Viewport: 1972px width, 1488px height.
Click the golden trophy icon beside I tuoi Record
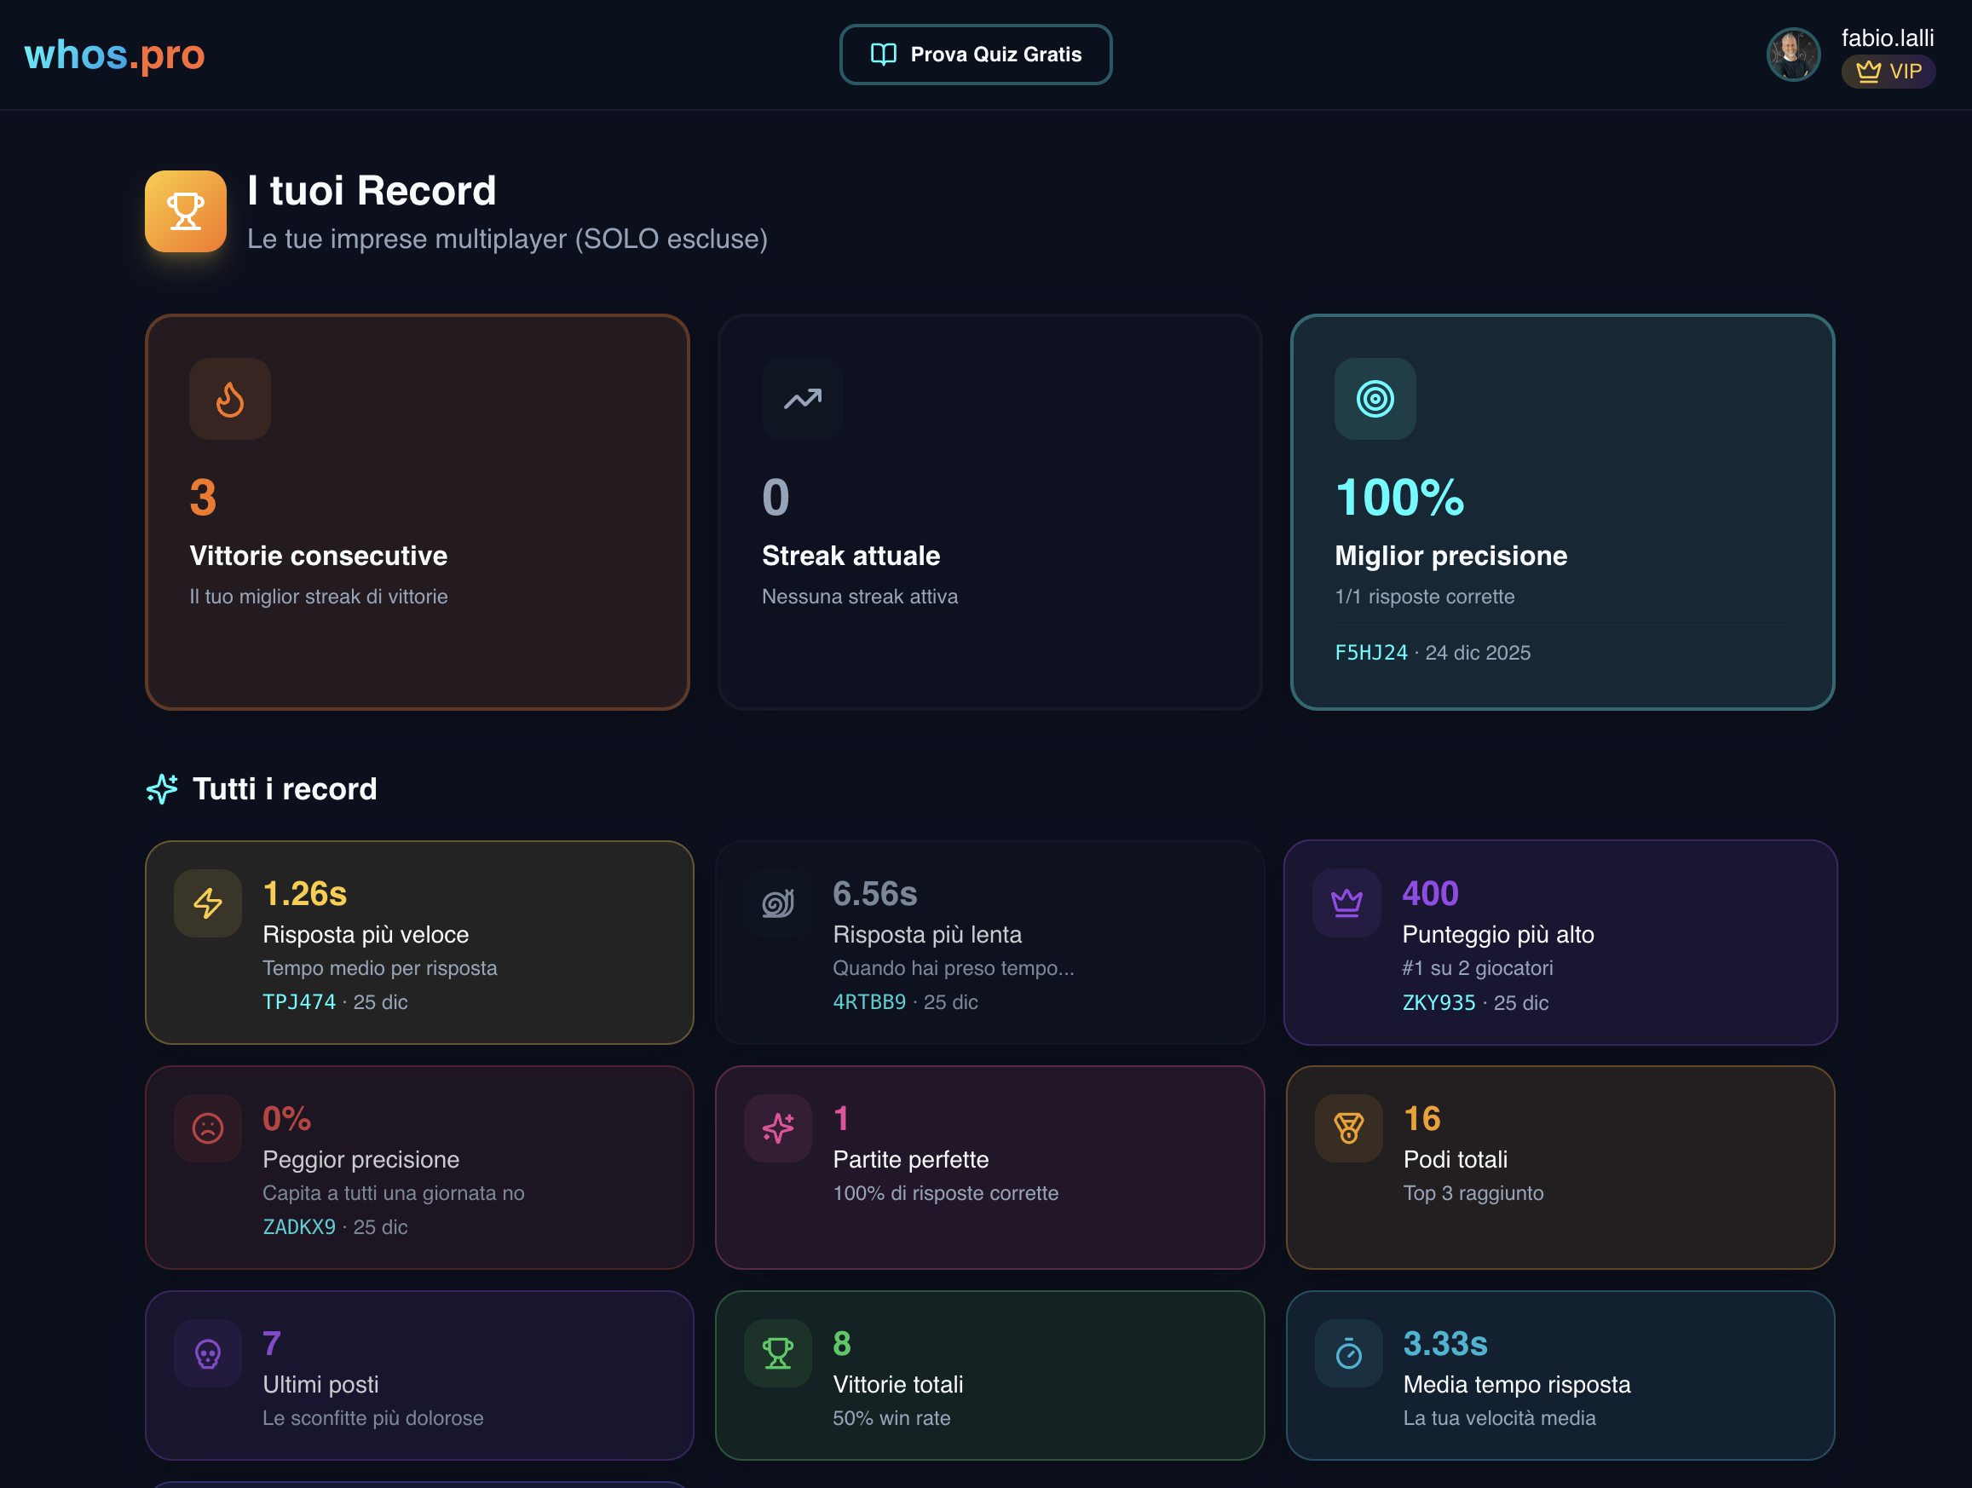[186, 211]
